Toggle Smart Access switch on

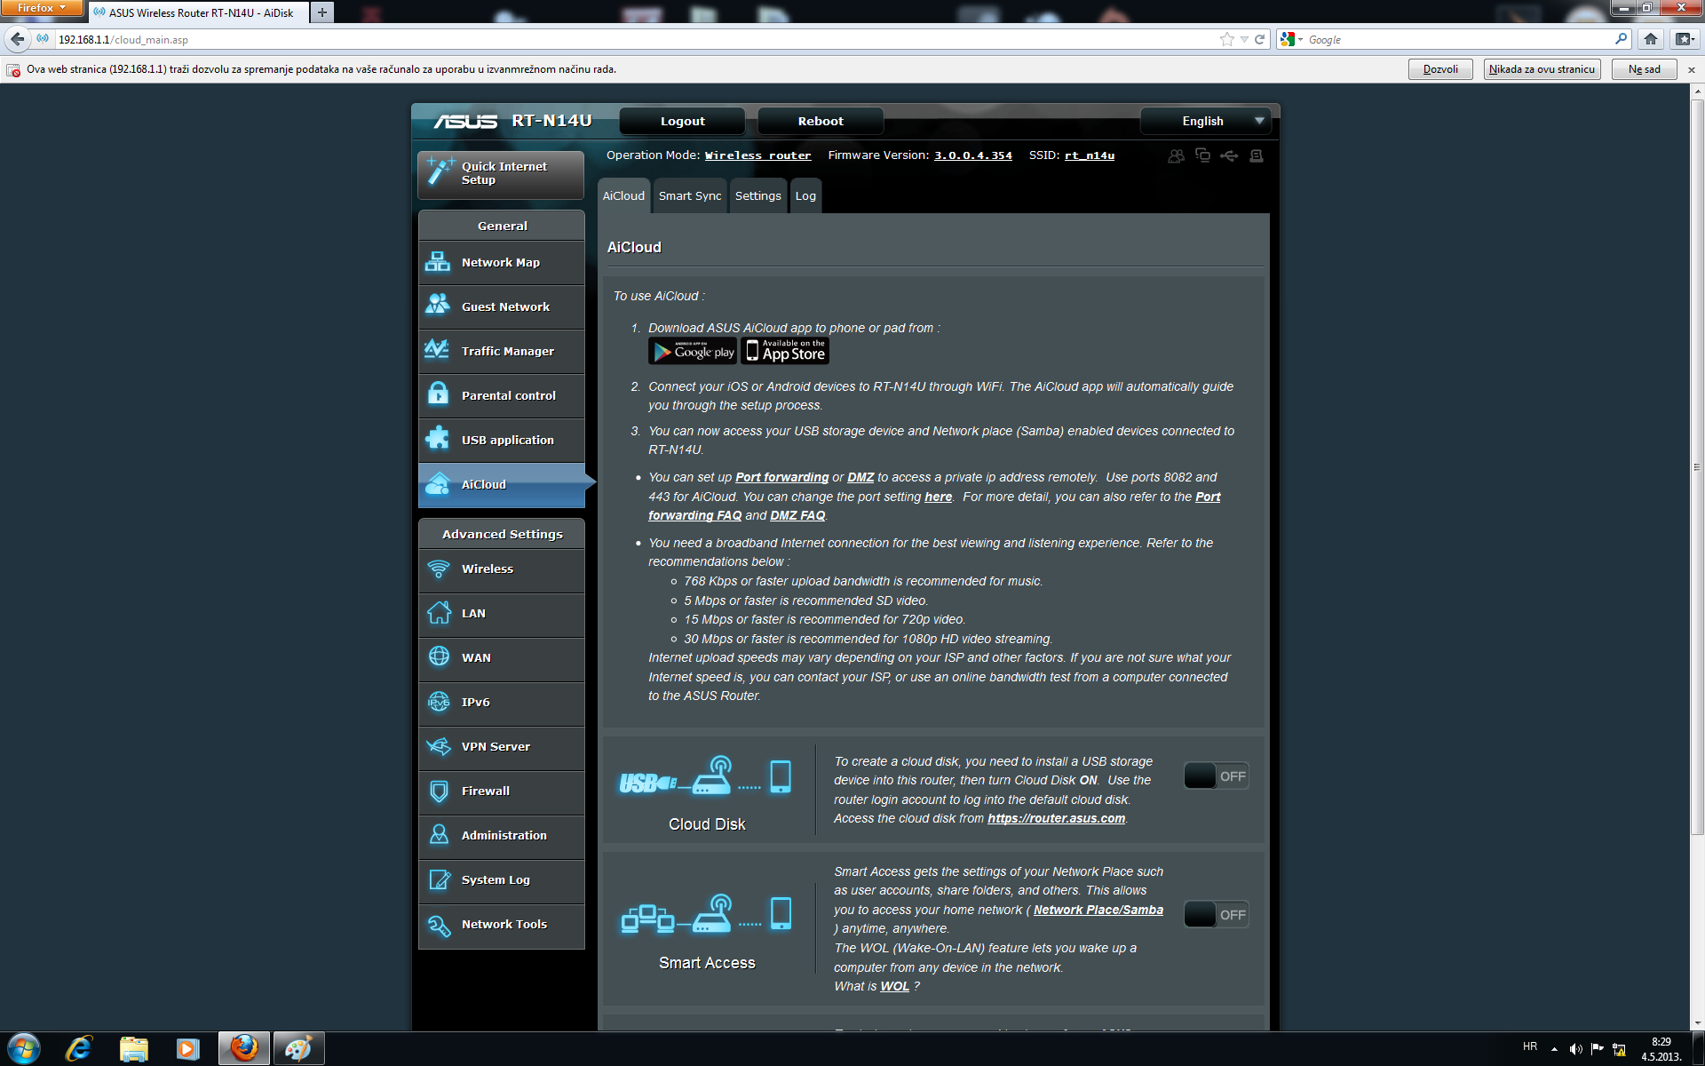(x=1216, y=915)
